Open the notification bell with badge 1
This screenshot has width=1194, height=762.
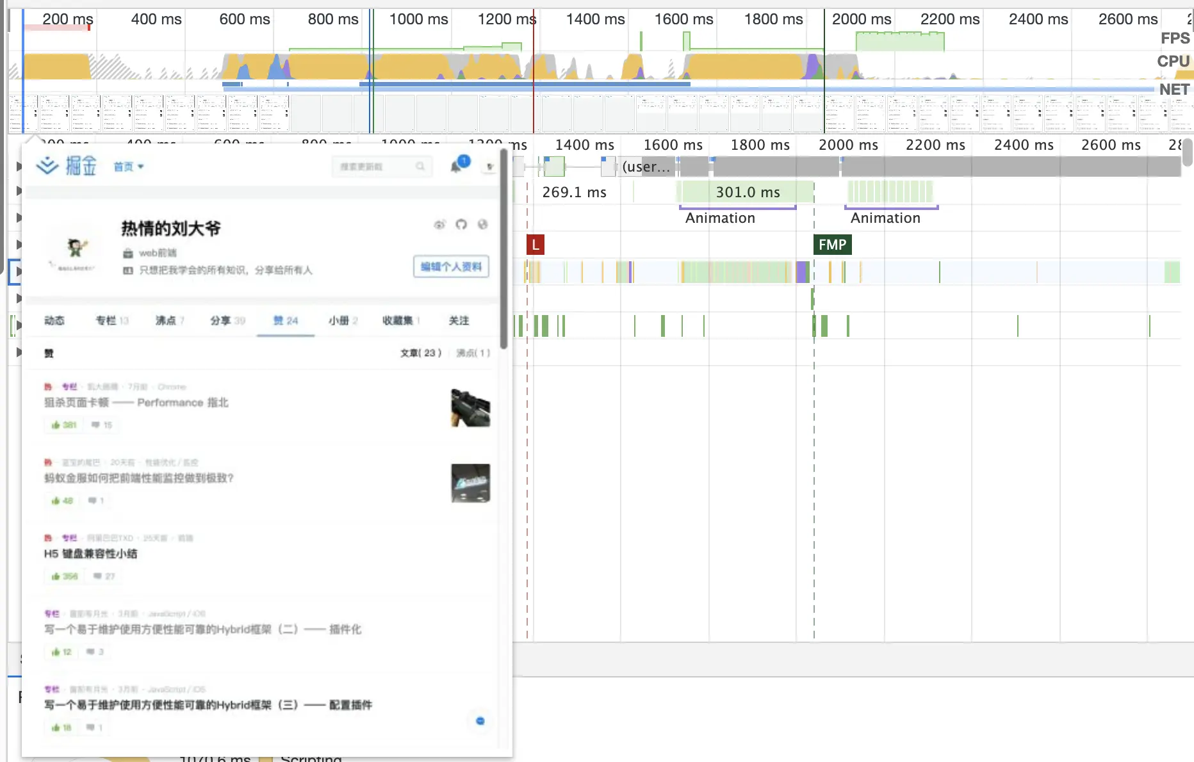point(457,166)
